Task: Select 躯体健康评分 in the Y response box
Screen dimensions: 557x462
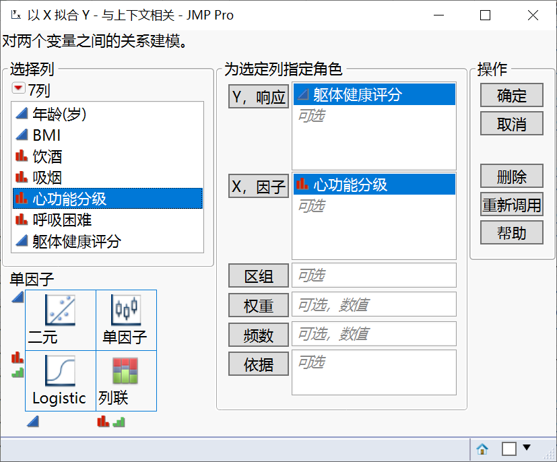Action: coord(357,94)
